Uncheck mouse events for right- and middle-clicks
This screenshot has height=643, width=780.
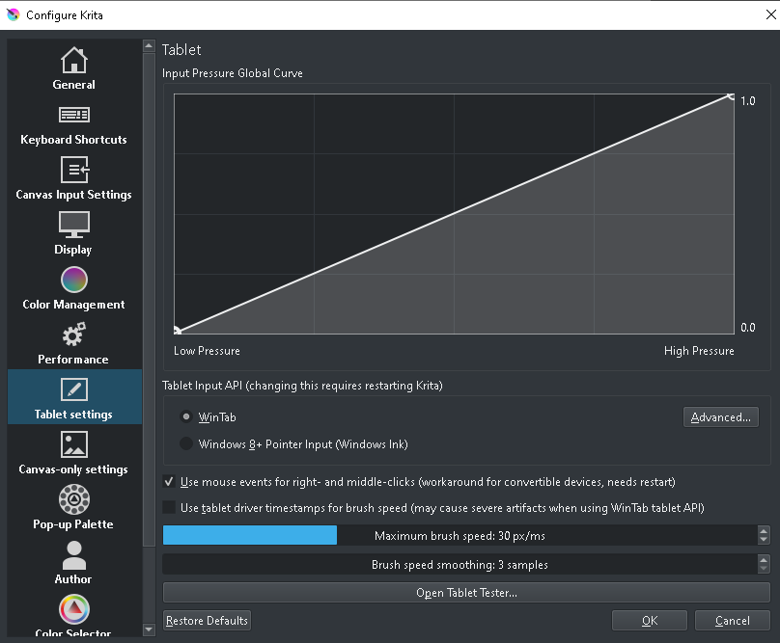pos(169,481)
